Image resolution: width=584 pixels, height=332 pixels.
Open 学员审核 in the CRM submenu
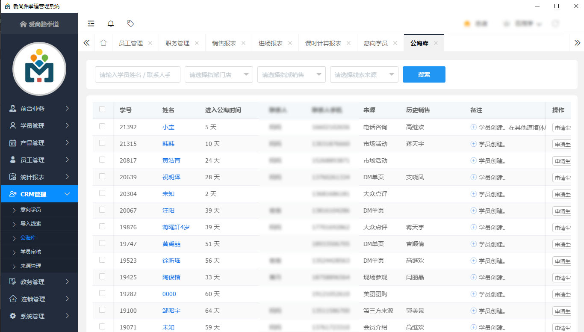point(31,252)
